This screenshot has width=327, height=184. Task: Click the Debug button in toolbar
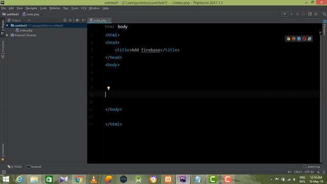[x=297, y=14]
